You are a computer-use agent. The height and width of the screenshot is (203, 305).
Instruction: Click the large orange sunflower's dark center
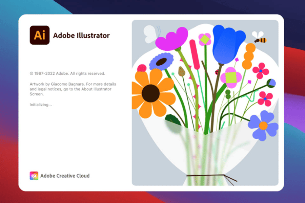pyautogui.click(x=150, y=93)
